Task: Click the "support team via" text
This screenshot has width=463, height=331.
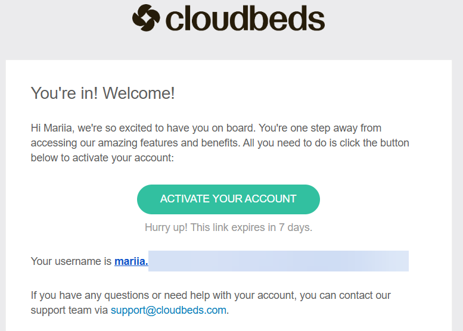Action: click(70, 310)
